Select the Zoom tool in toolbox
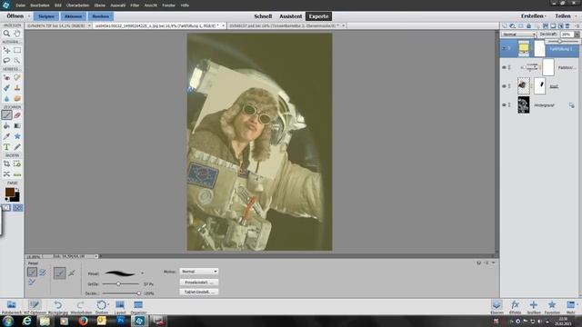Screen dimensions: 582x327 tap(6, 34)
